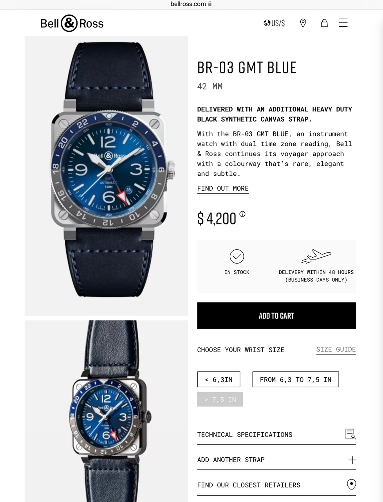
Task: Open the shopping bag icon
Action: [x=324, y=23]
